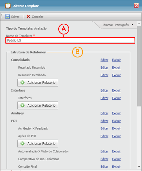Click the Salvar floppy disk icon
Image resolution: width=142 pixels, height=171 pixels.
pyautogui.click(x=7, y=17)
